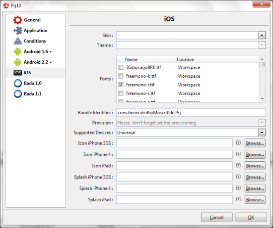This screenshot has height=228, width=273.
Task: Open Splash iPhone 4 small arrow menu
Action: click(238, 188)
